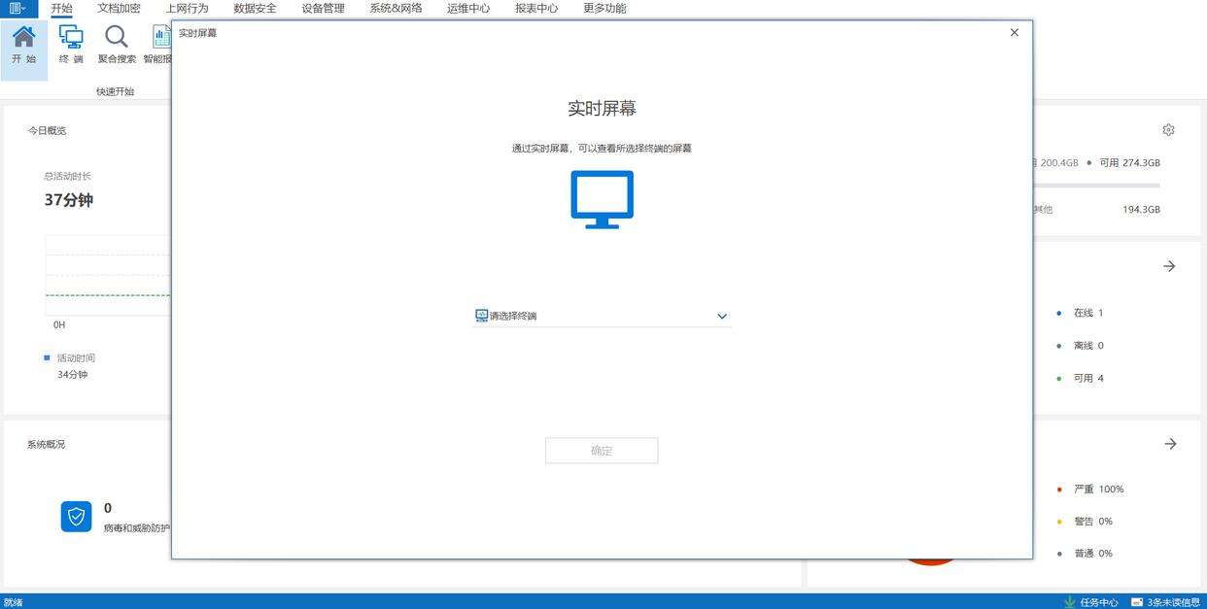Close the 实时屏幕 dialog

1015,32
